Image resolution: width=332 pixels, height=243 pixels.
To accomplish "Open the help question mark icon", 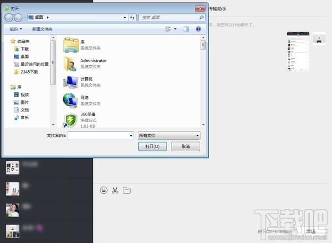I will point(198,29).
